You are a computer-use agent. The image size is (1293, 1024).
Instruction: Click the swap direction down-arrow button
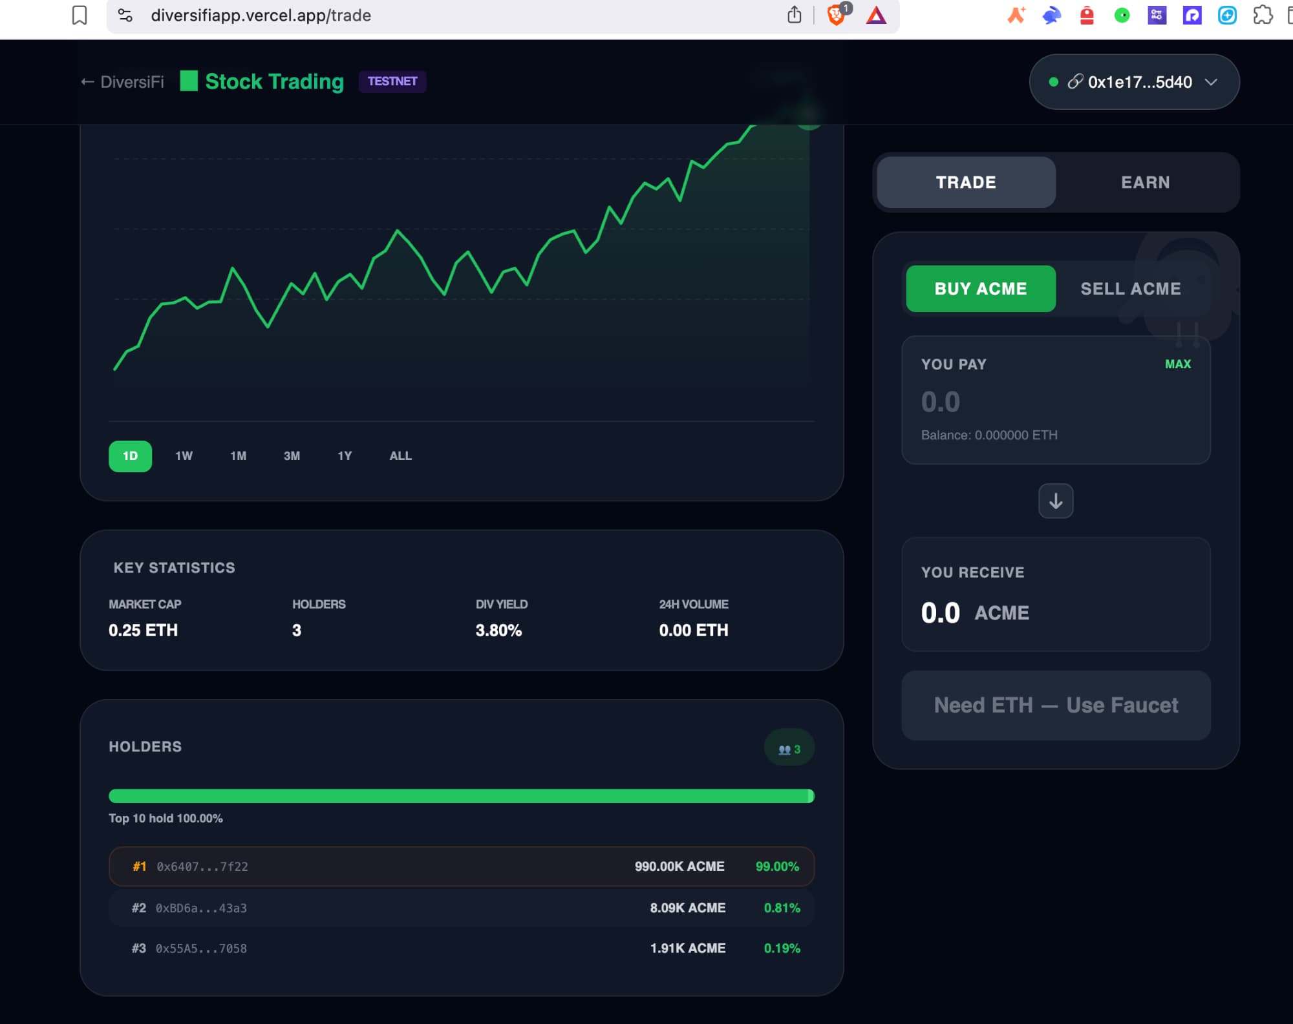(1055, 501)
